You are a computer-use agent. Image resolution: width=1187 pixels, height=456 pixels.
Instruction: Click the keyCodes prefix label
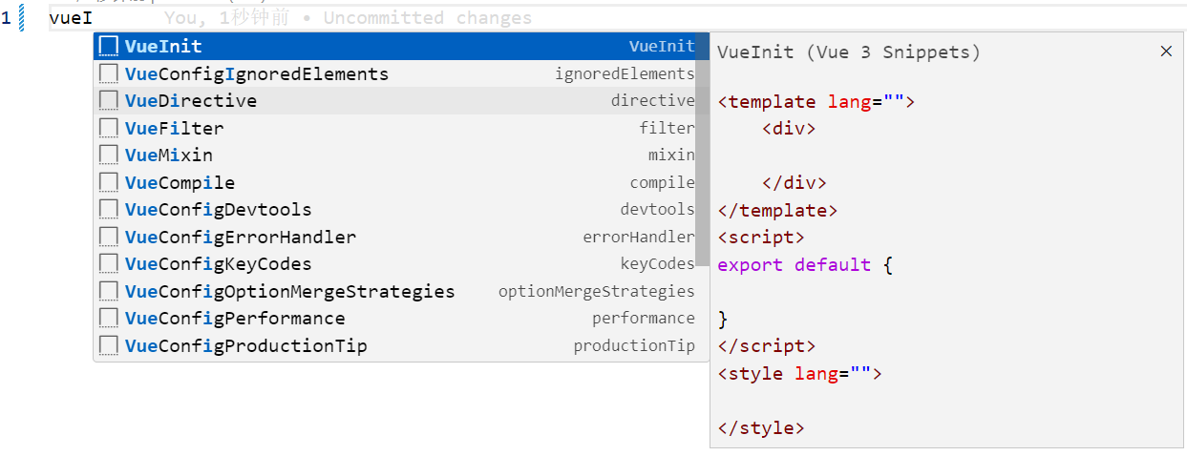tap(658, 263)
